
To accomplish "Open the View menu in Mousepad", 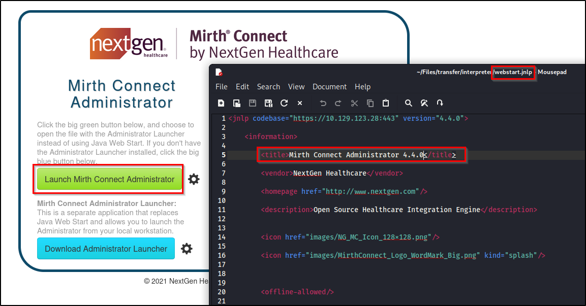I will point(296,87).
